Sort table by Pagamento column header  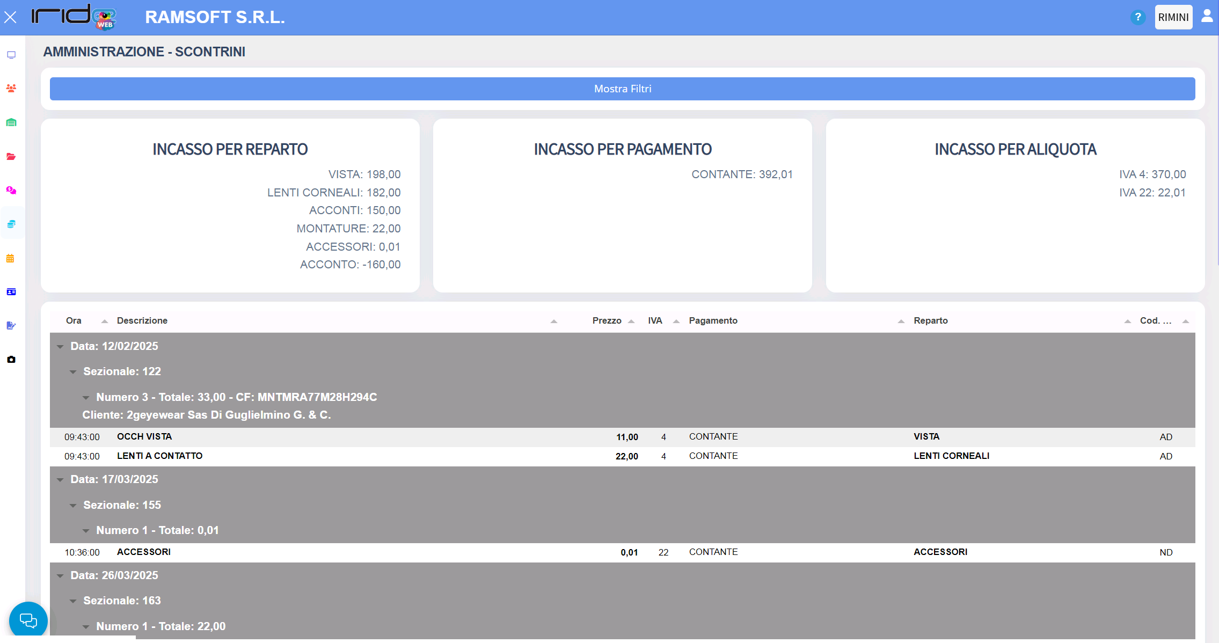coord(713,320)
